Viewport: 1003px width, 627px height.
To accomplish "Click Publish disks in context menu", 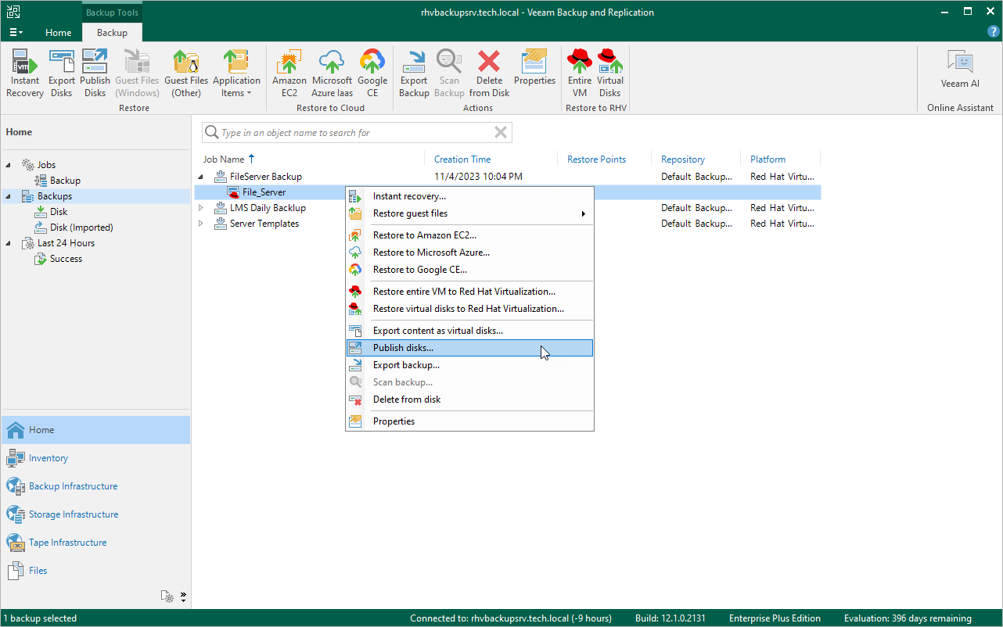I will point(469,348).
